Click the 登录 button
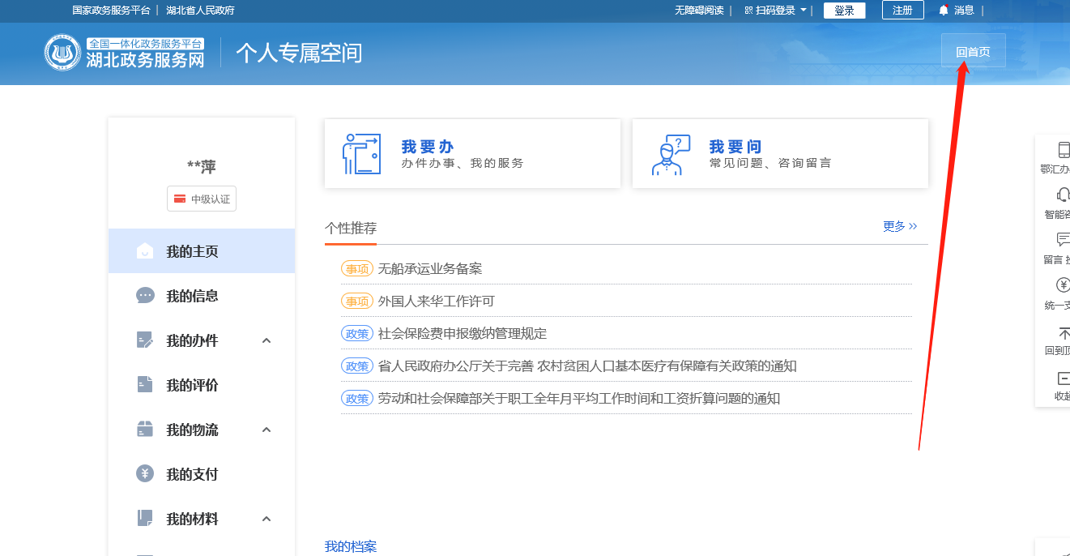 click(x=845, y=11)
